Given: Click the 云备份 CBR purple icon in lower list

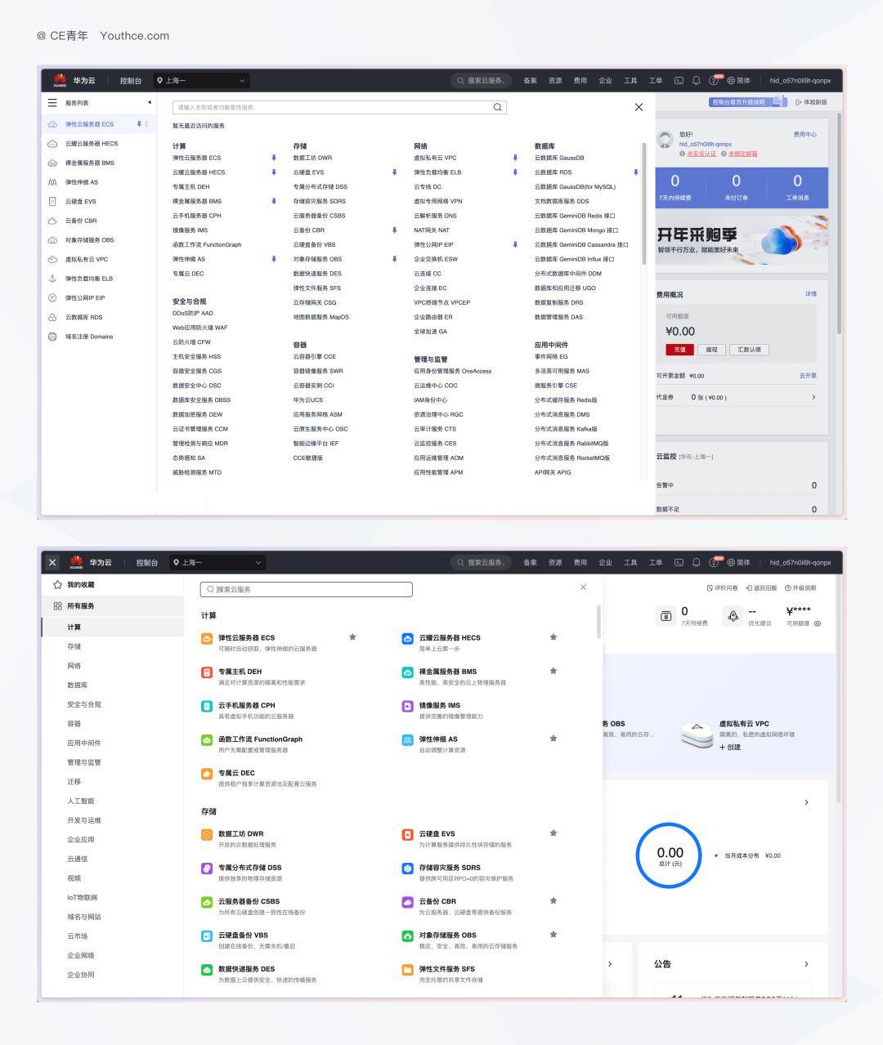Looking at the screenshot, I should [408, 901].
